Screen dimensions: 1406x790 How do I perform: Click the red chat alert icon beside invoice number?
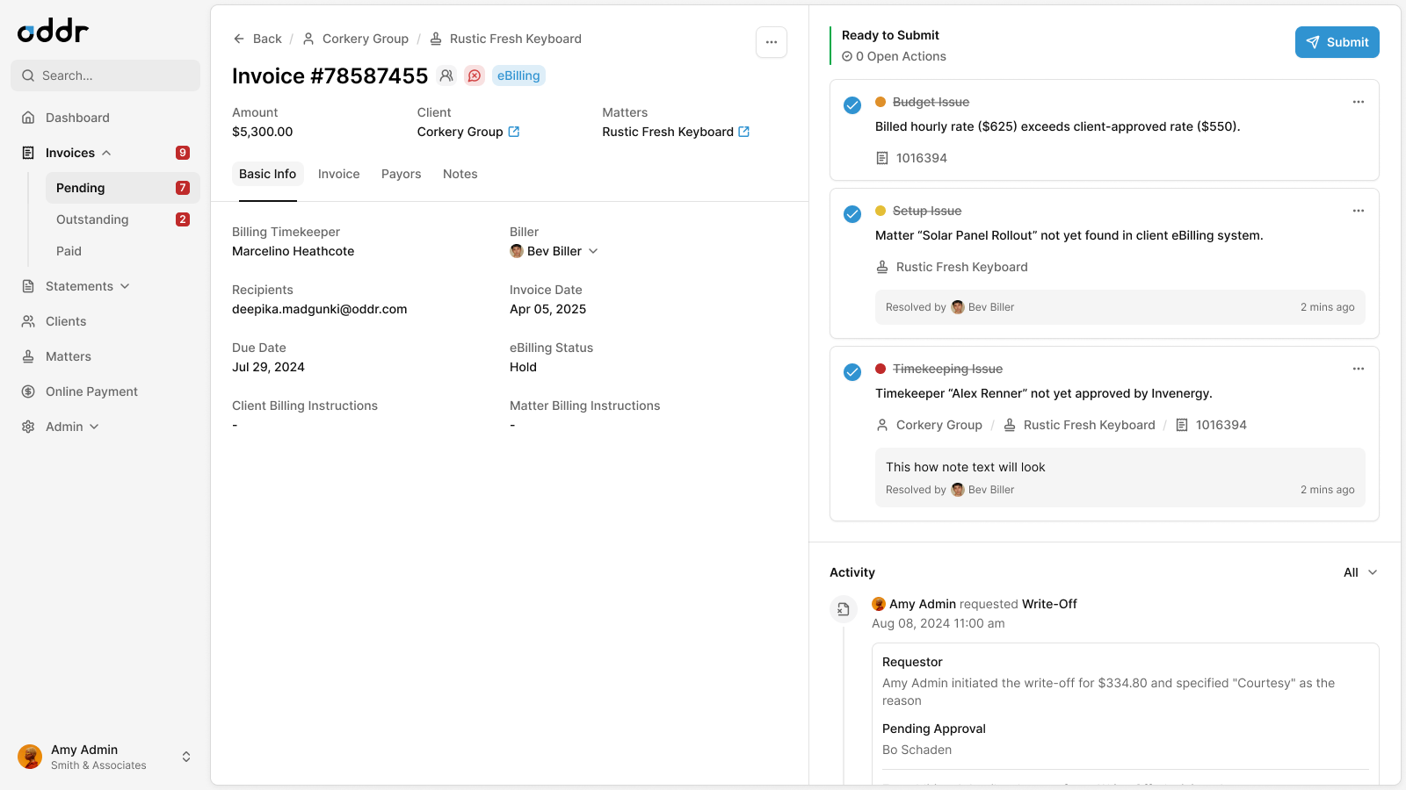475,75
